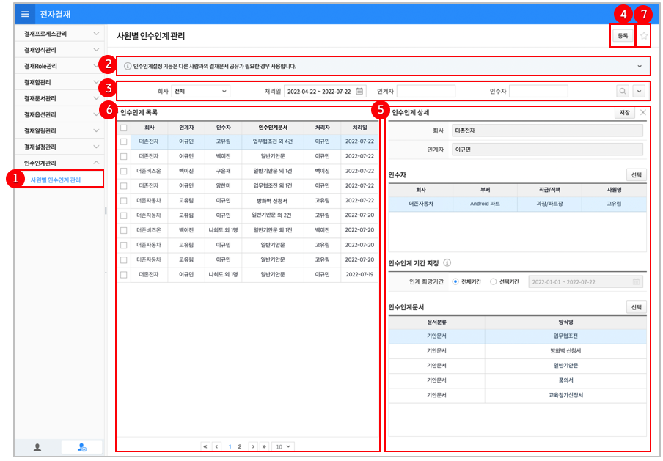
Task: Add page to favorites with star icon
Action: click(x=643, y=36)
